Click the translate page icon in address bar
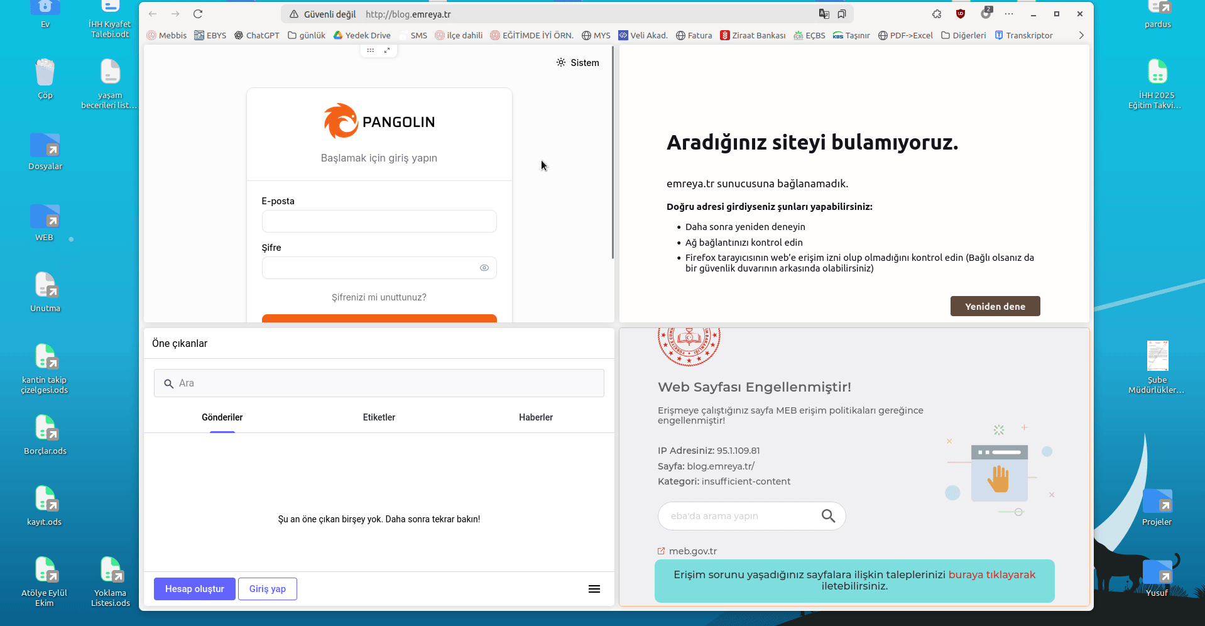1205x626 pixels. point(824,14)
